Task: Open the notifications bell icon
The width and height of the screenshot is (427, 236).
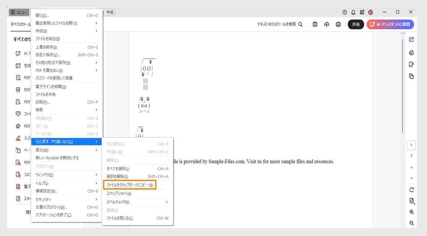Action: click(x=353, y=12)
